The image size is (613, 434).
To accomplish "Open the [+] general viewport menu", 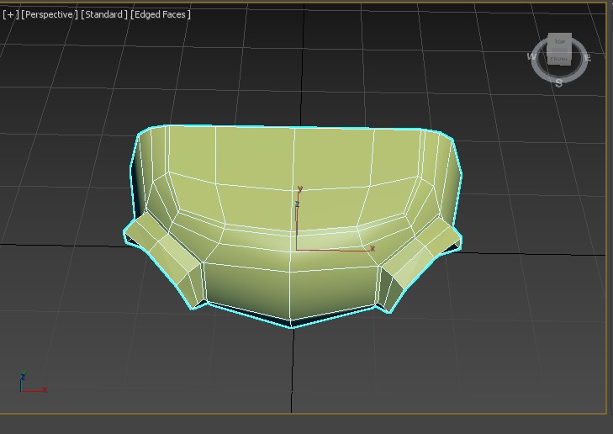I will click(x=9, y=14).
